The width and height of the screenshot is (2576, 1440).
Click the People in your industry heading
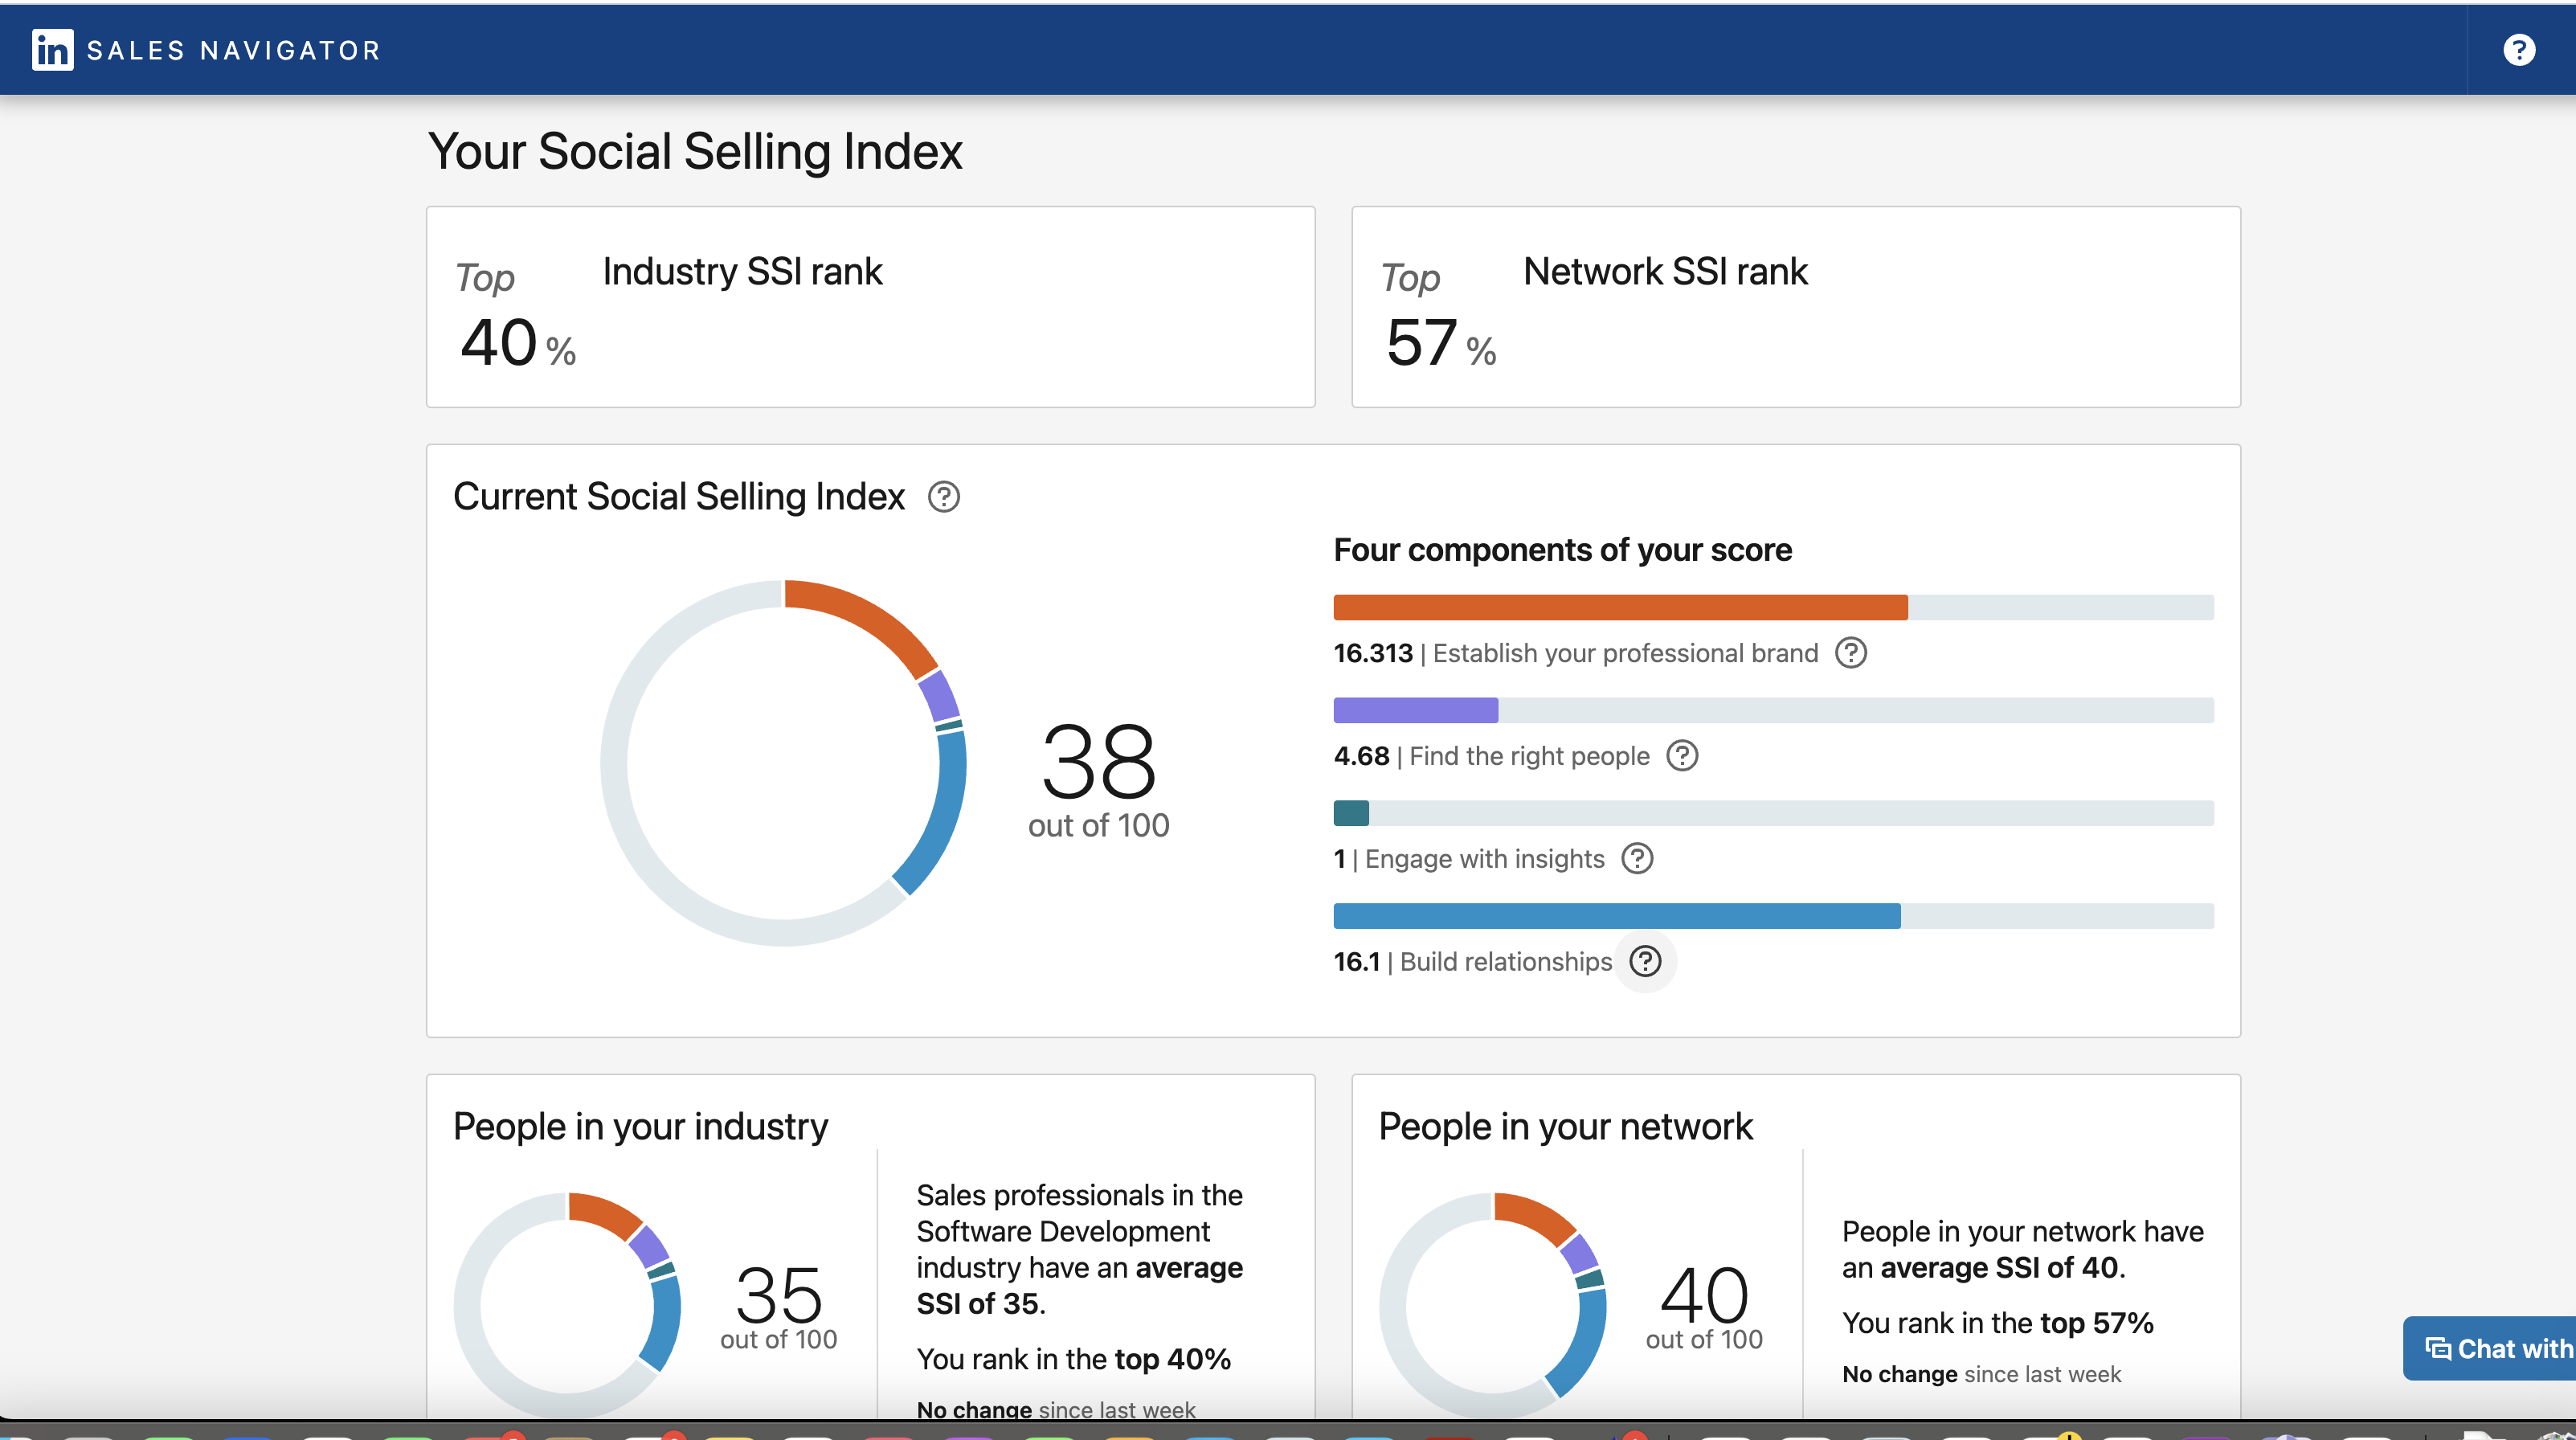[x=641, y=1127]
